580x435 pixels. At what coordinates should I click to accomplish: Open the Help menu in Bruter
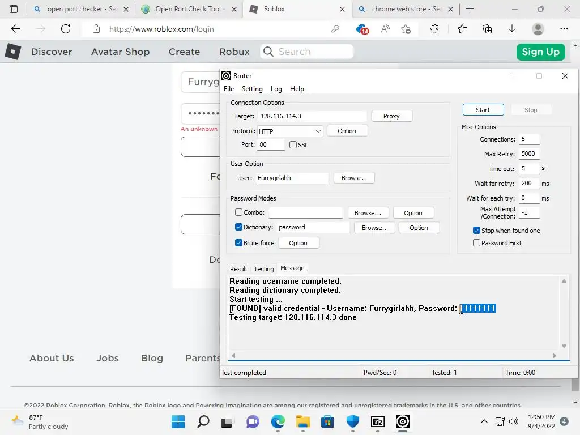pos(297,89)
